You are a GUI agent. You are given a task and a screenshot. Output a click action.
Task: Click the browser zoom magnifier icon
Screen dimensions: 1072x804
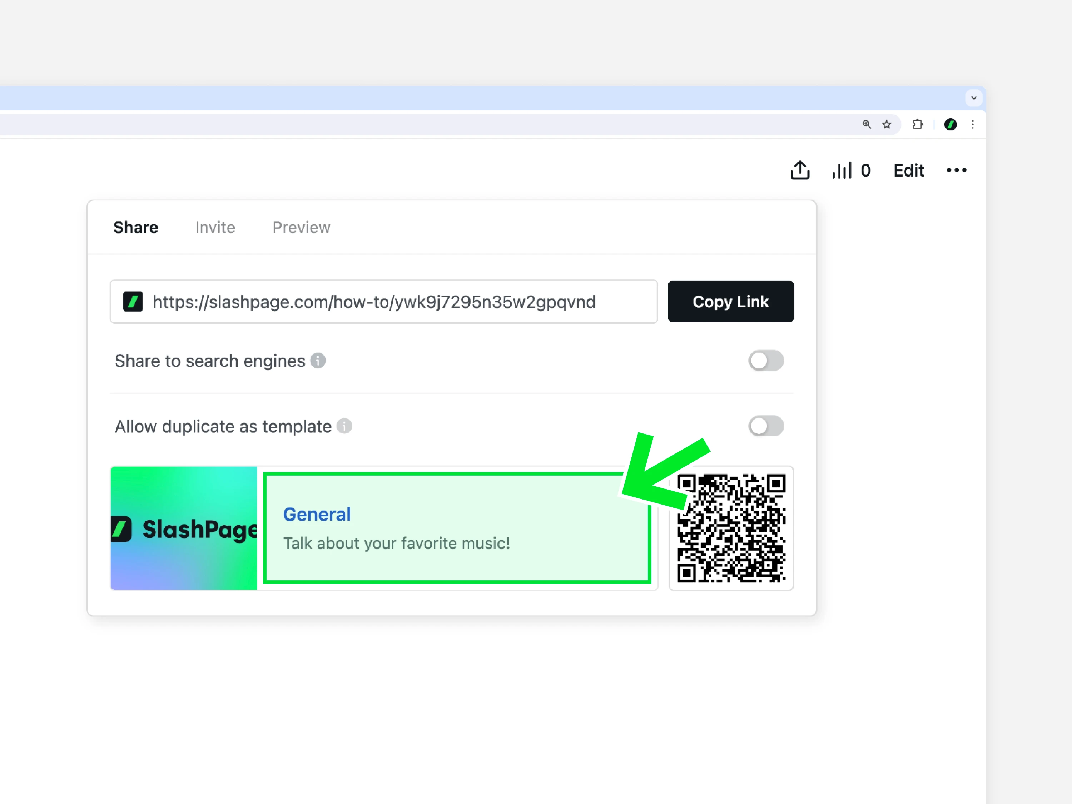click(x=867, y=125)
